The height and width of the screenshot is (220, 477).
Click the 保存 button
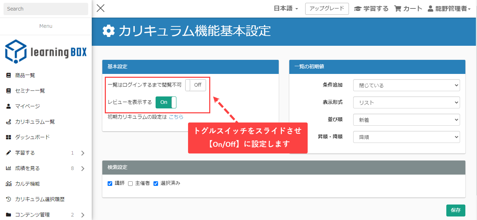[x=455, y=210]
